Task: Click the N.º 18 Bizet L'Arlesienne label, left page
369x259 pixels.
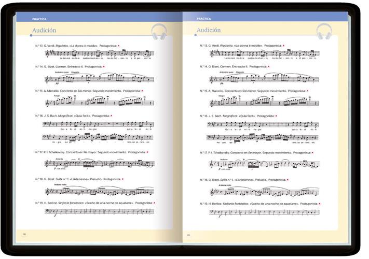Action: pyautogui.click(x=79, y=179)
